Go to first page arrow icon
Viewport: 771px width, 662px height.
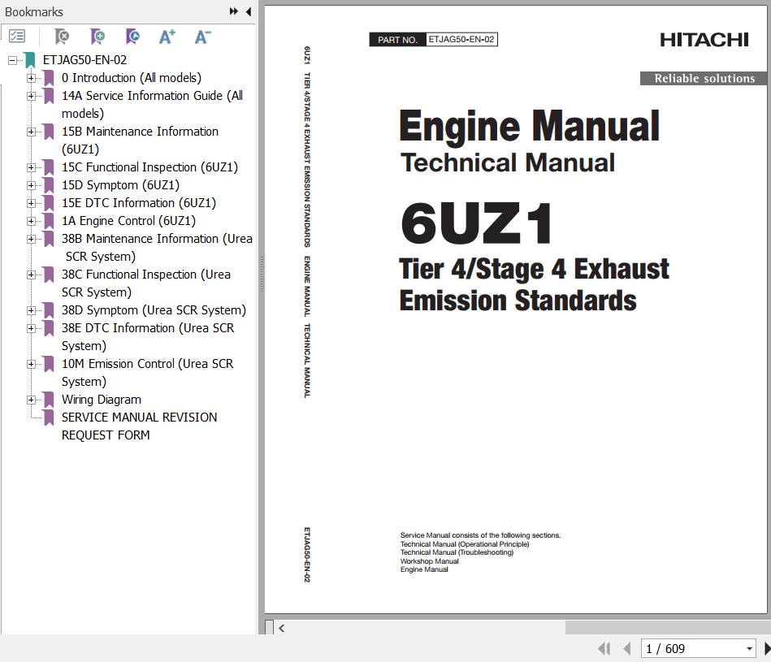pyautogui.click(x=604, y=649)
